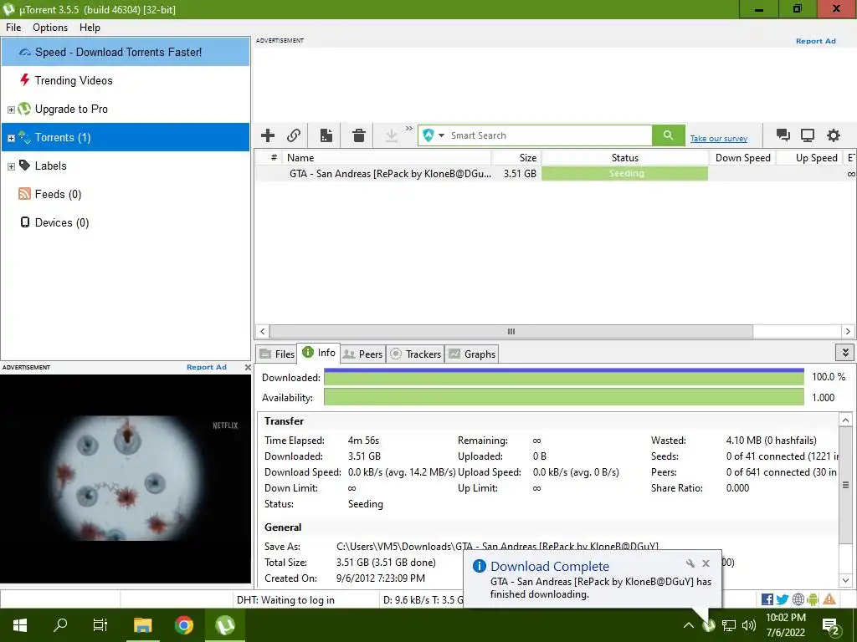Open the Action Center notifications icon
The width and height of the screenshot is (857, 642).
[831, 626]
